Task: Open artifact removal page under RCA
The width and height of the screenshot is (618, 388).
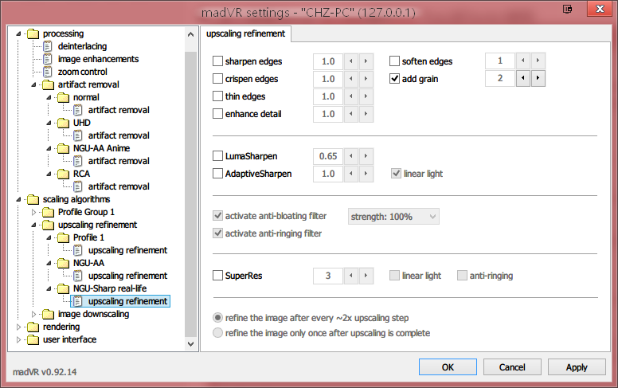Action: pos(119,186)
